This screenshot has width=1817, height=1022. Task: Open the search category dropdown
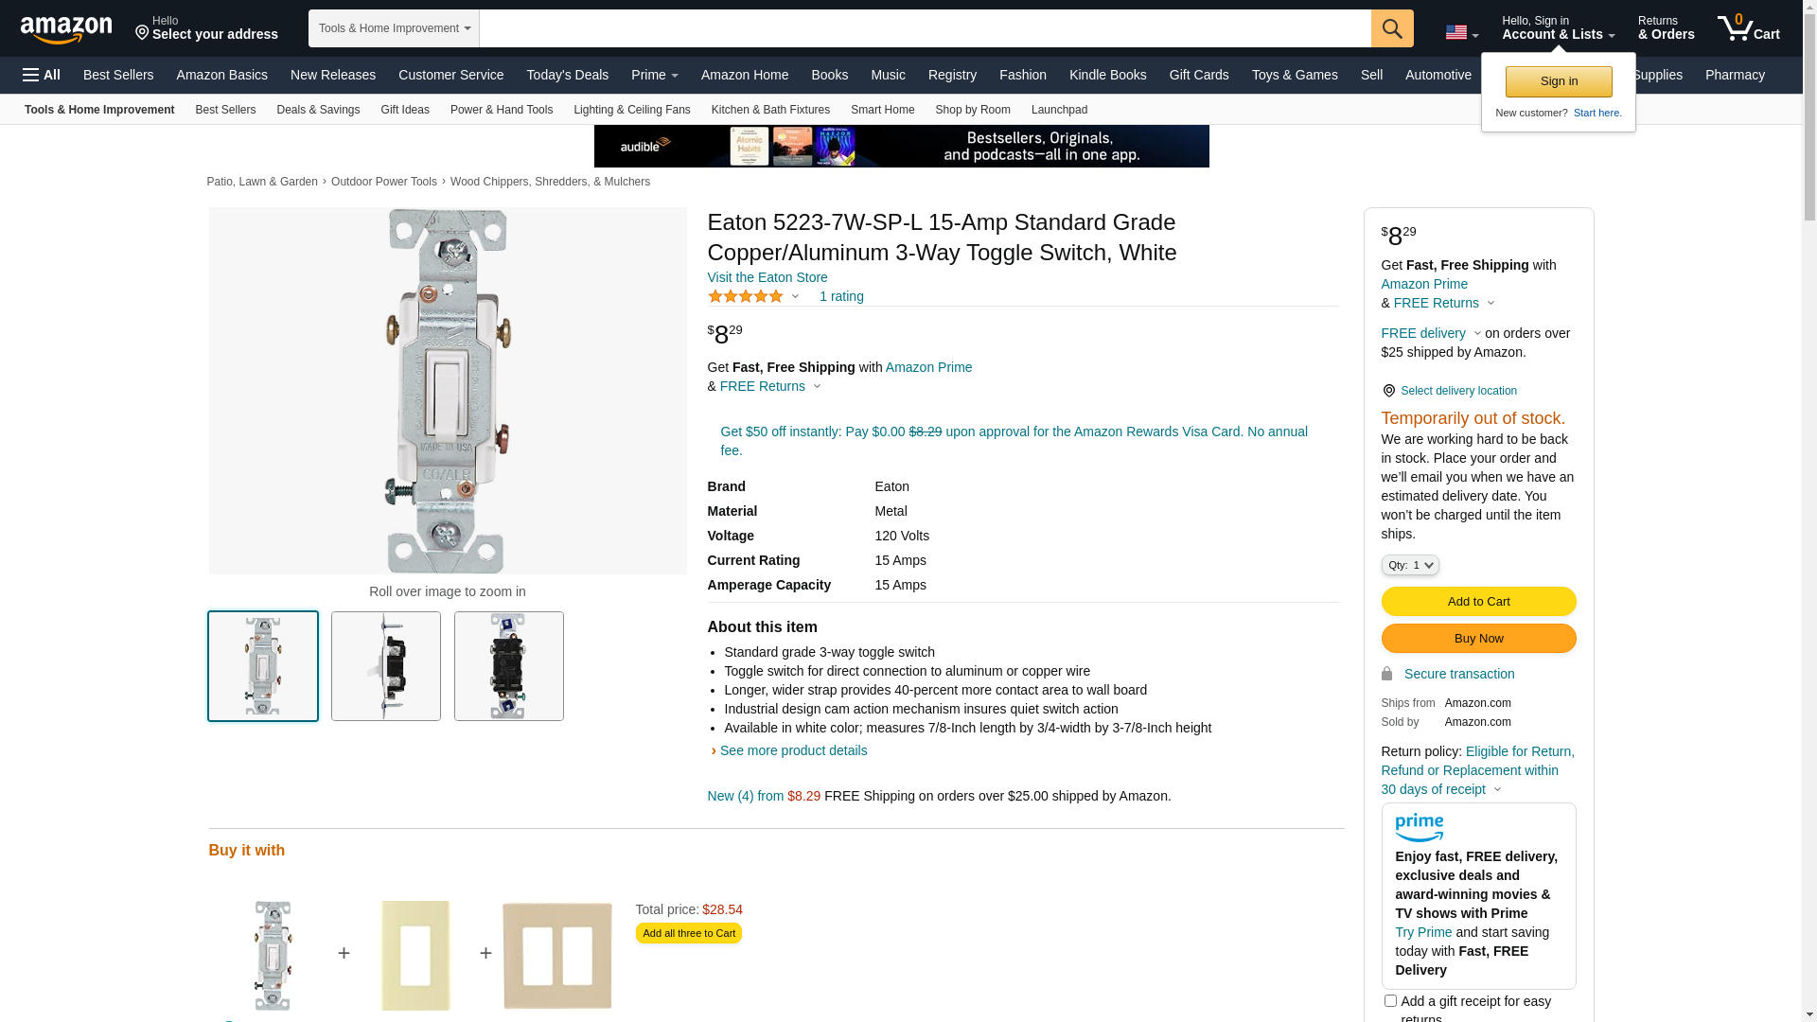pyautogui.click(x=394, y=28)
